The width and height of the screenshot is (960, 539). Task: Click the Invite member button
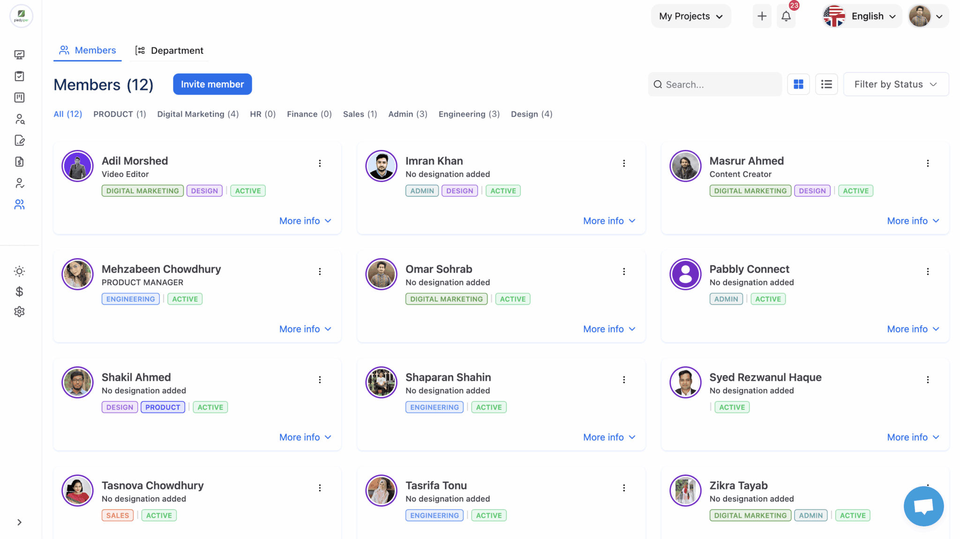coord(212,84)
